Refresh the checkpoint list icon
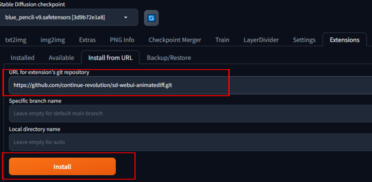The width and height of the screenshot is (372, 182). click(151, 18)
